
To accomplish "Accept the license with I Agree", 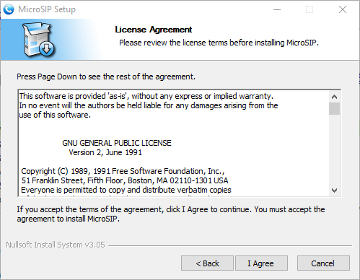I will click(x=261, y=263).
